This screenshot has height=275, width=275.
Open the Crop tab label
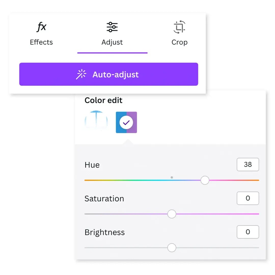(180, 42)
